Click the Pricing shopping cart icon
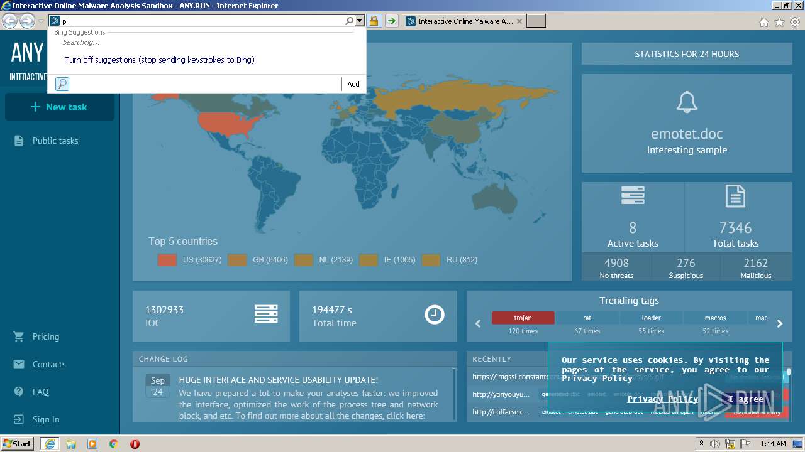 (19, 336)
